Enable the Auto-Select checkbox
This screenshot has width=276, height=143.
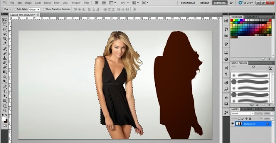(x=15, y=9)
